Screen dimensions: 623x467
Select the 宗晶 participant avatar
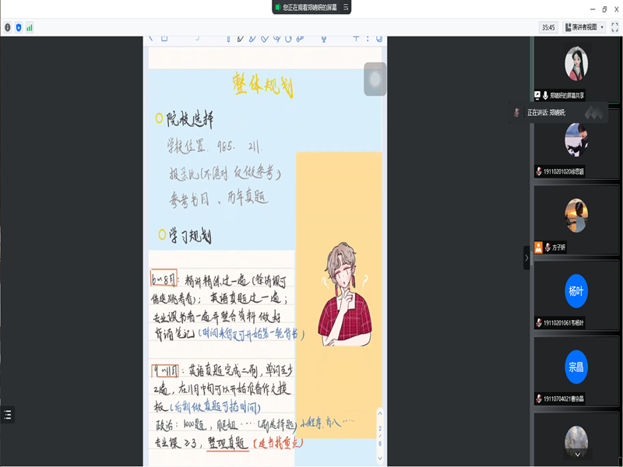click(575, 366)
